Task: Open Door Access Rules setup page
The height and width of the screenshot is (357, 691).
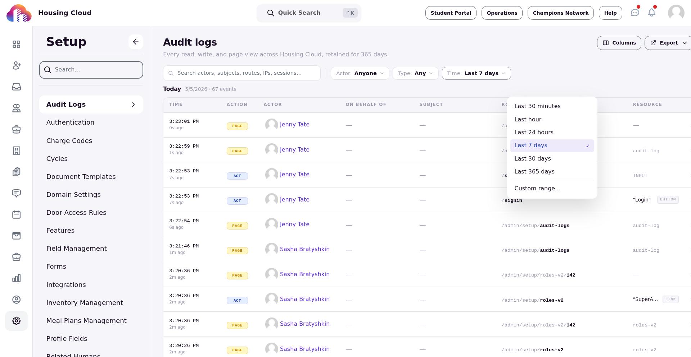Action: [x=76, y=213]
